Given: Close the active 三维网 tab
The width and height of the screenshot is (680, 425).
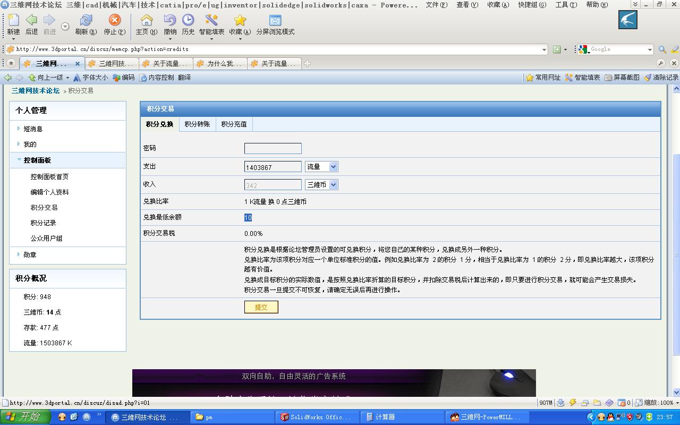Looking at the screenshot, I should 77,64.
